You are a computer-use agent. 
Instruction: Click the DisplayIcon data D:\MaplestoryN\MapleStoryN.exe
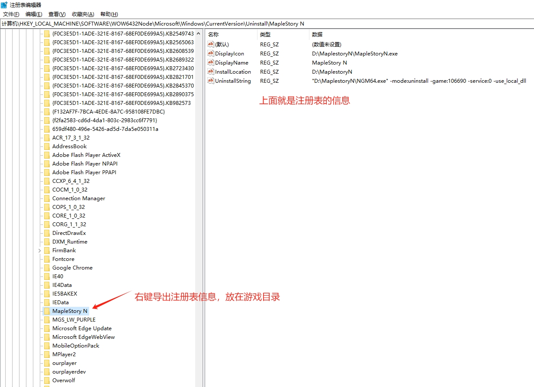click(354, 54)
